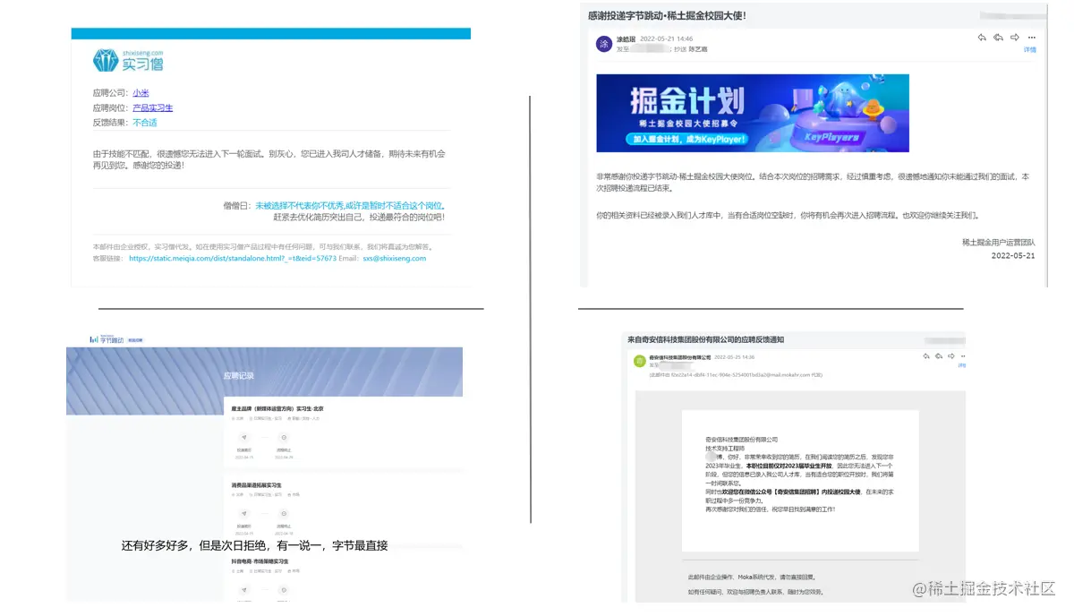
Task: Click the subject 来自奇安信科技集团股份有限公司的应聘反馈通知
Action: [x=706, y=340]
